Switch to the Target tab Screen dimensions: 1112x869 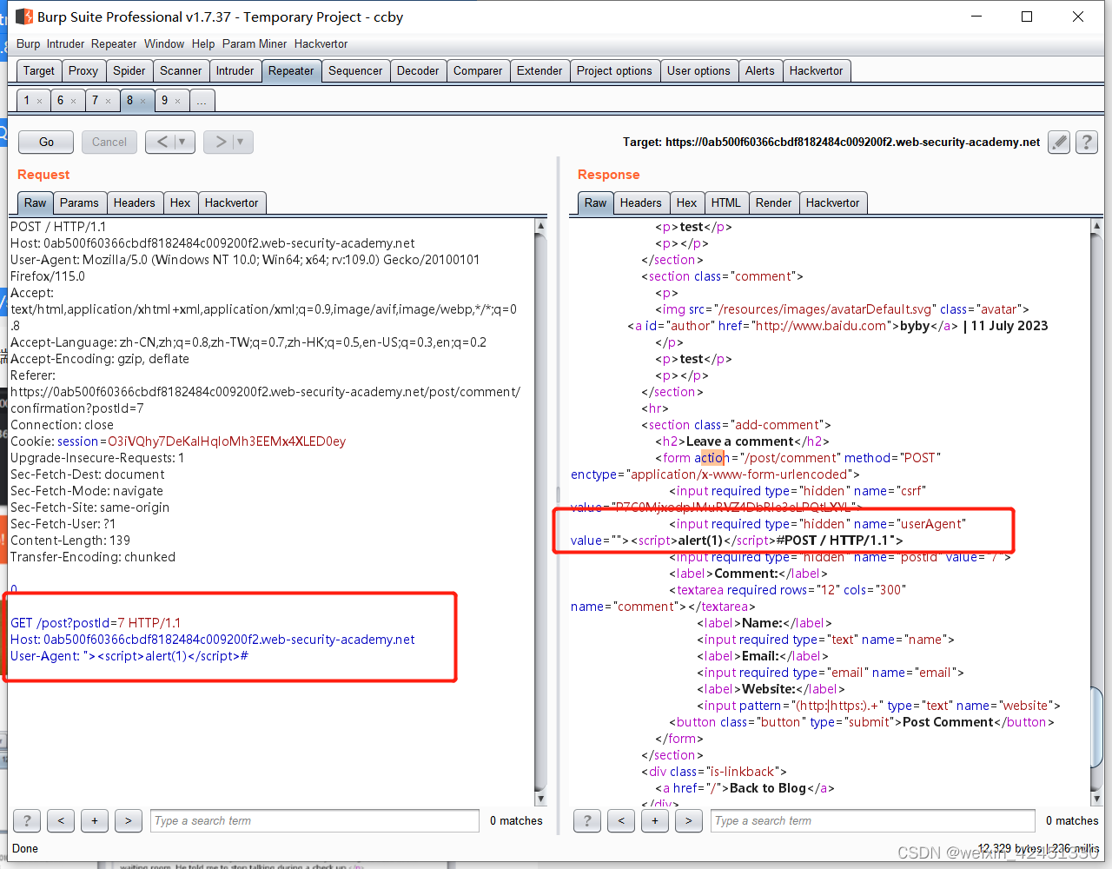click(39, 70)
